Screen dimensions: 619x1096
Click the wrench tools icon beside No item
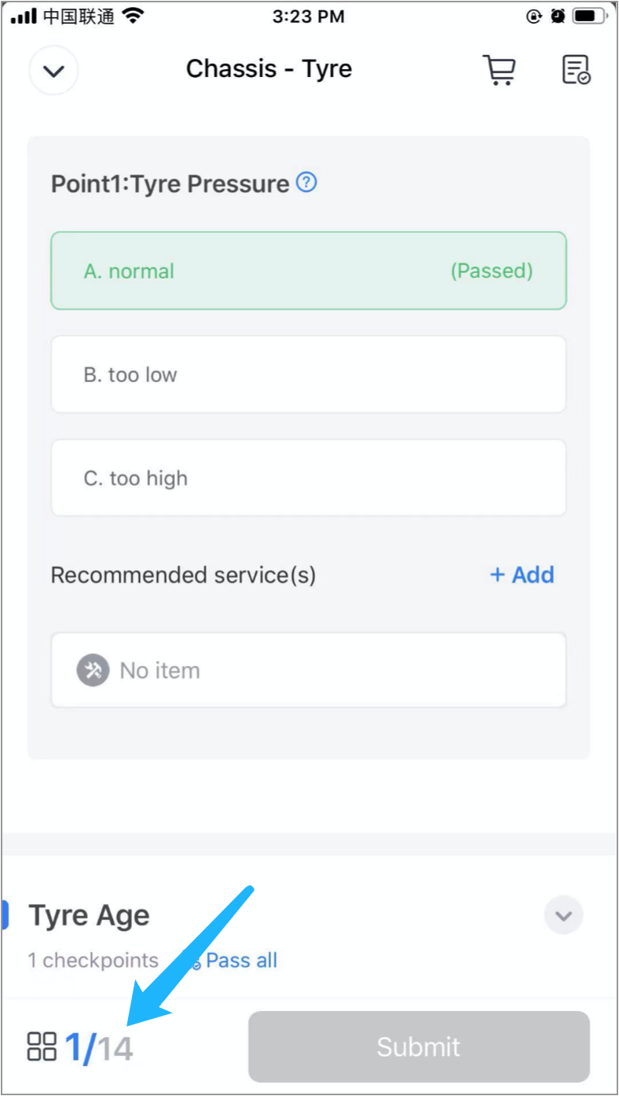pyautogui.click(x=93, y=671)
